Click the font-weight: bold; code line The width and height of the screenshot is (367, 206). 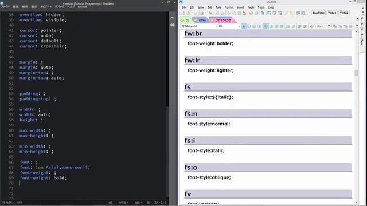pyautogui.click(x=43, y=178)
